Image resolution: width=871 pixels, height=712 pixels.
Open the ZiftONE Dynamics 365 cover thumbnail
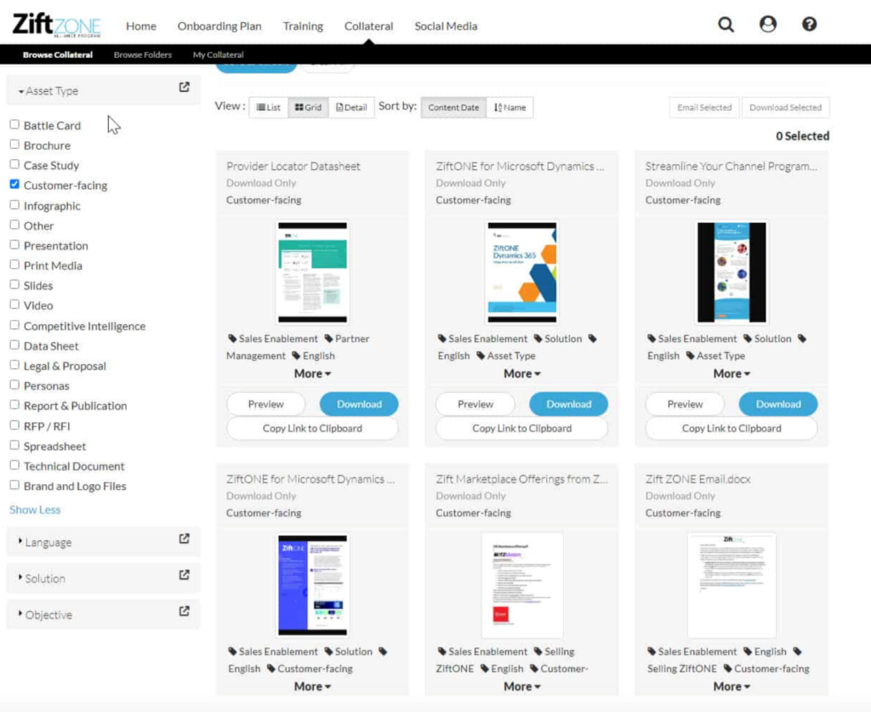[x=522, y=272]
